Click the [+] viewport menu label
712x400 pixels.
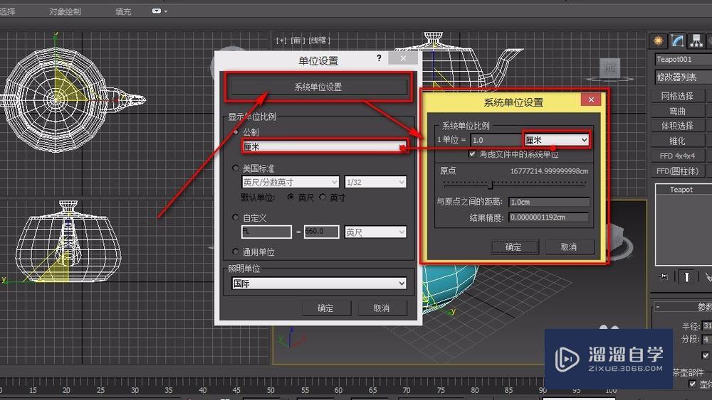(x=281, y=40)
